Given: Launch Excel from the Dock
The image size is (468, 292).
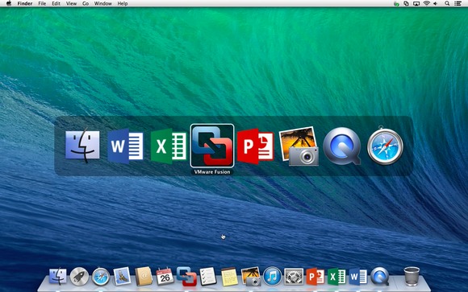Looking at the screenshot, I should click(x=336, y=277).
